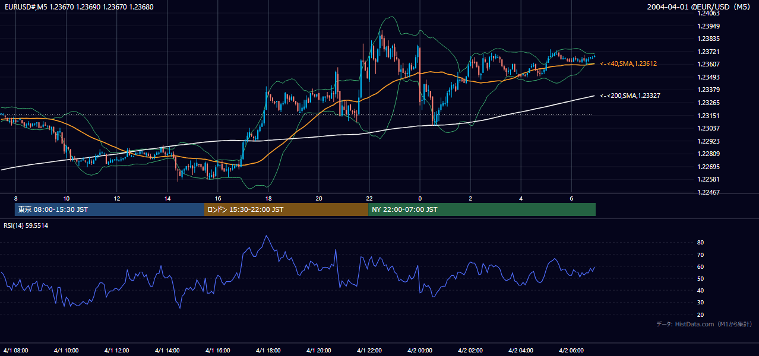Click the bottom date label 4/2 02:00
This screenshot has height=356, width=759.
470,350
